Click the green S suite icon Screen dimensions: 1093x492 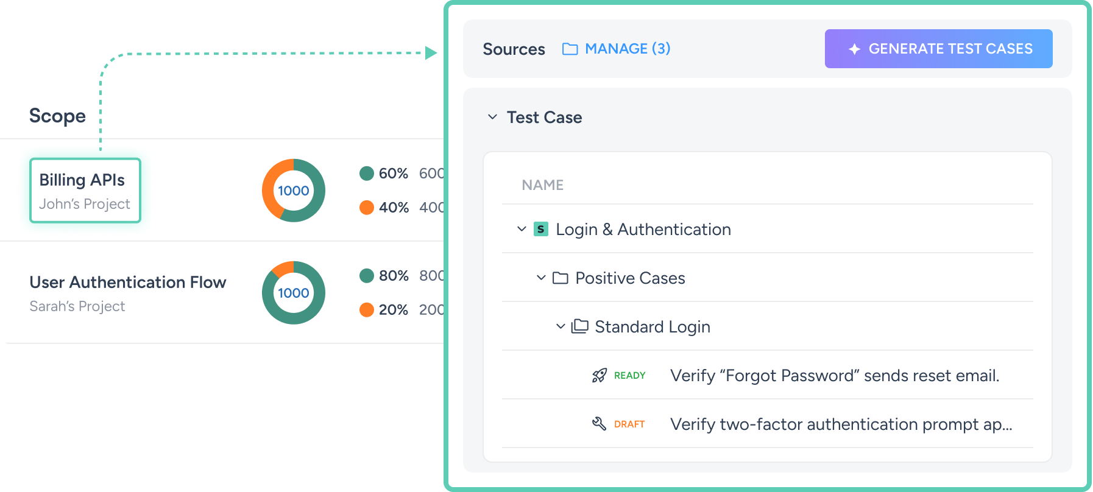click(540, 229)
